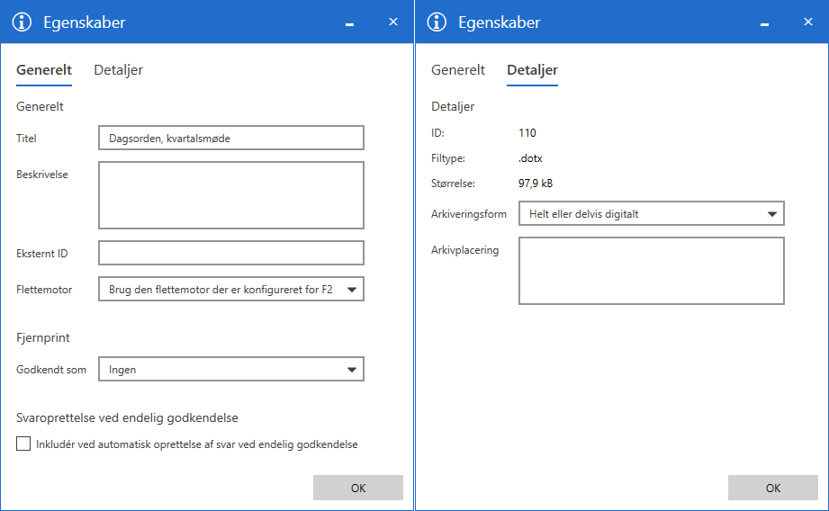Open the Godkendt som dropdown

(x=231, y=370)
